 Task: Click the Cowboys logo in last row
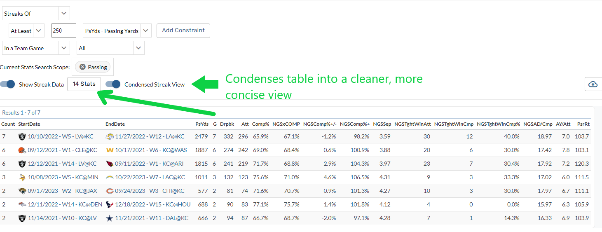110,218
